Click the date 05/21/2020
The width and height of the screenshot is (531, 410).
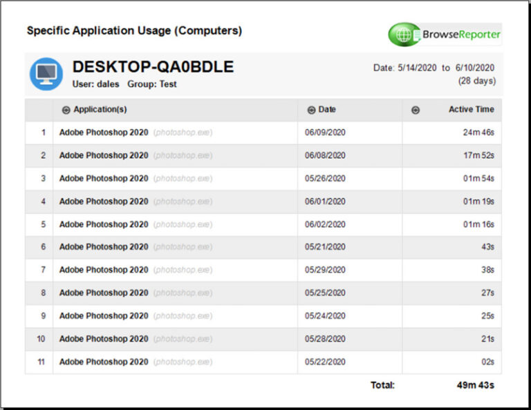(x=325, y=247)
